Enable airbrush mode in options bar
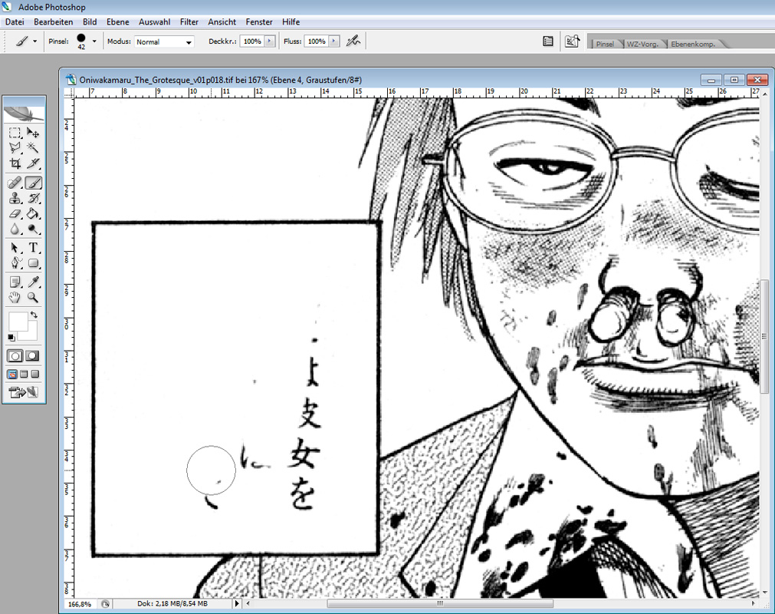The image size is (775, 614). point(353,41)
